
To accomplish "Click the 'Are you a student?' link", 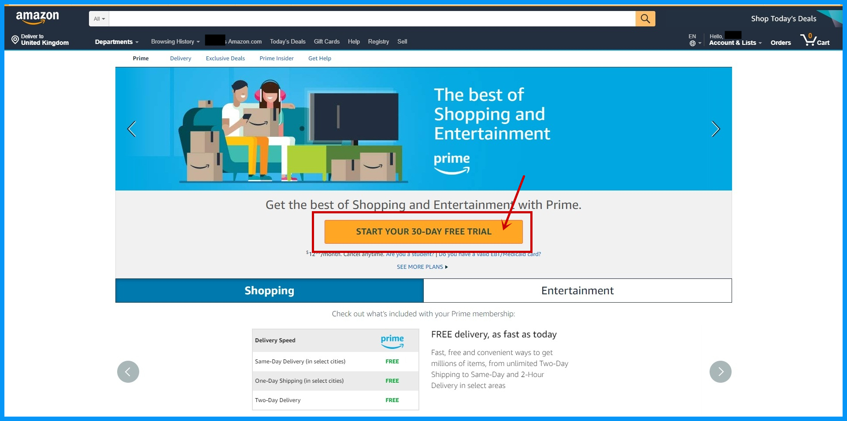I will tap(410, 254).
